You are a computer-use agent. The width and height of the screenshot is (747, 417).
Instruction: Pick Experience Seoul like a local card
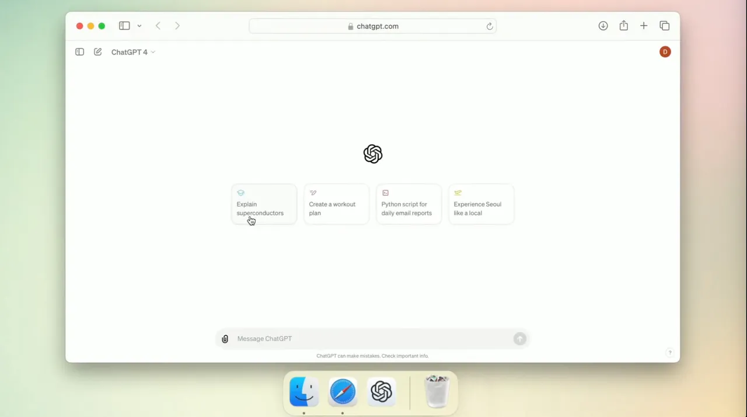481,204
